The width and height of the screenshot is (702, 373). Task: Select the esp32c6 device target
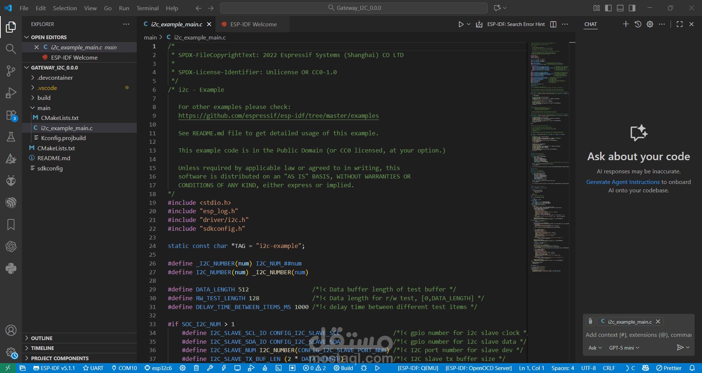158,368
